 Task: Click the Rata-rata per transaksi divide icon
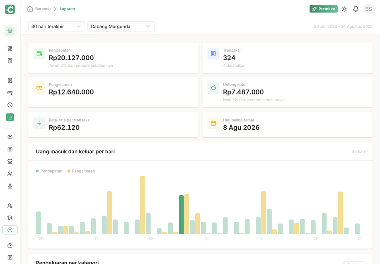coord(39,124)
